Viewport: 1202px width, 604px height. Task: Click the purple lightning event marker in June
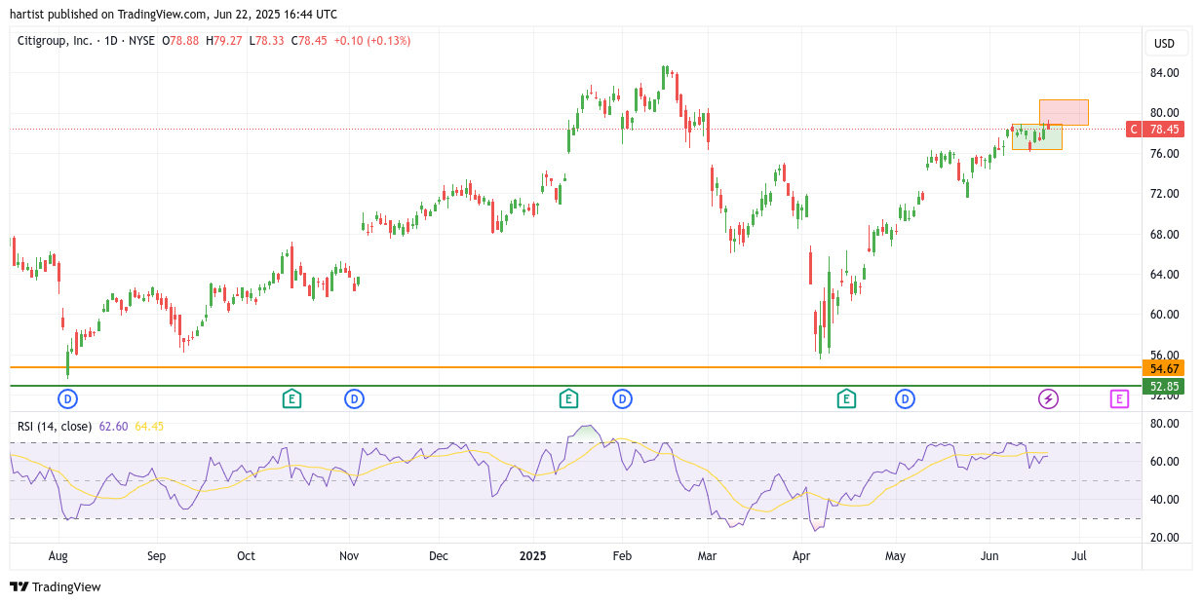click(1048, 398)
